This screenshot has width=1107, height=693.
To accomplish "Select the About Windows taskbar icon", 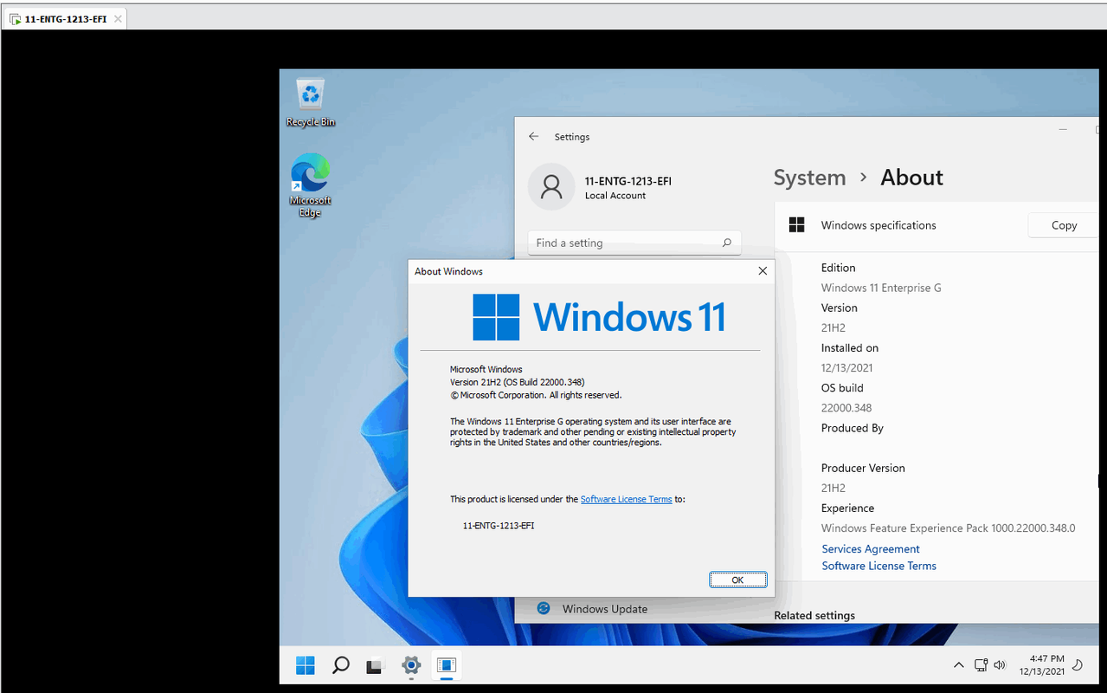I will point(447,665).
